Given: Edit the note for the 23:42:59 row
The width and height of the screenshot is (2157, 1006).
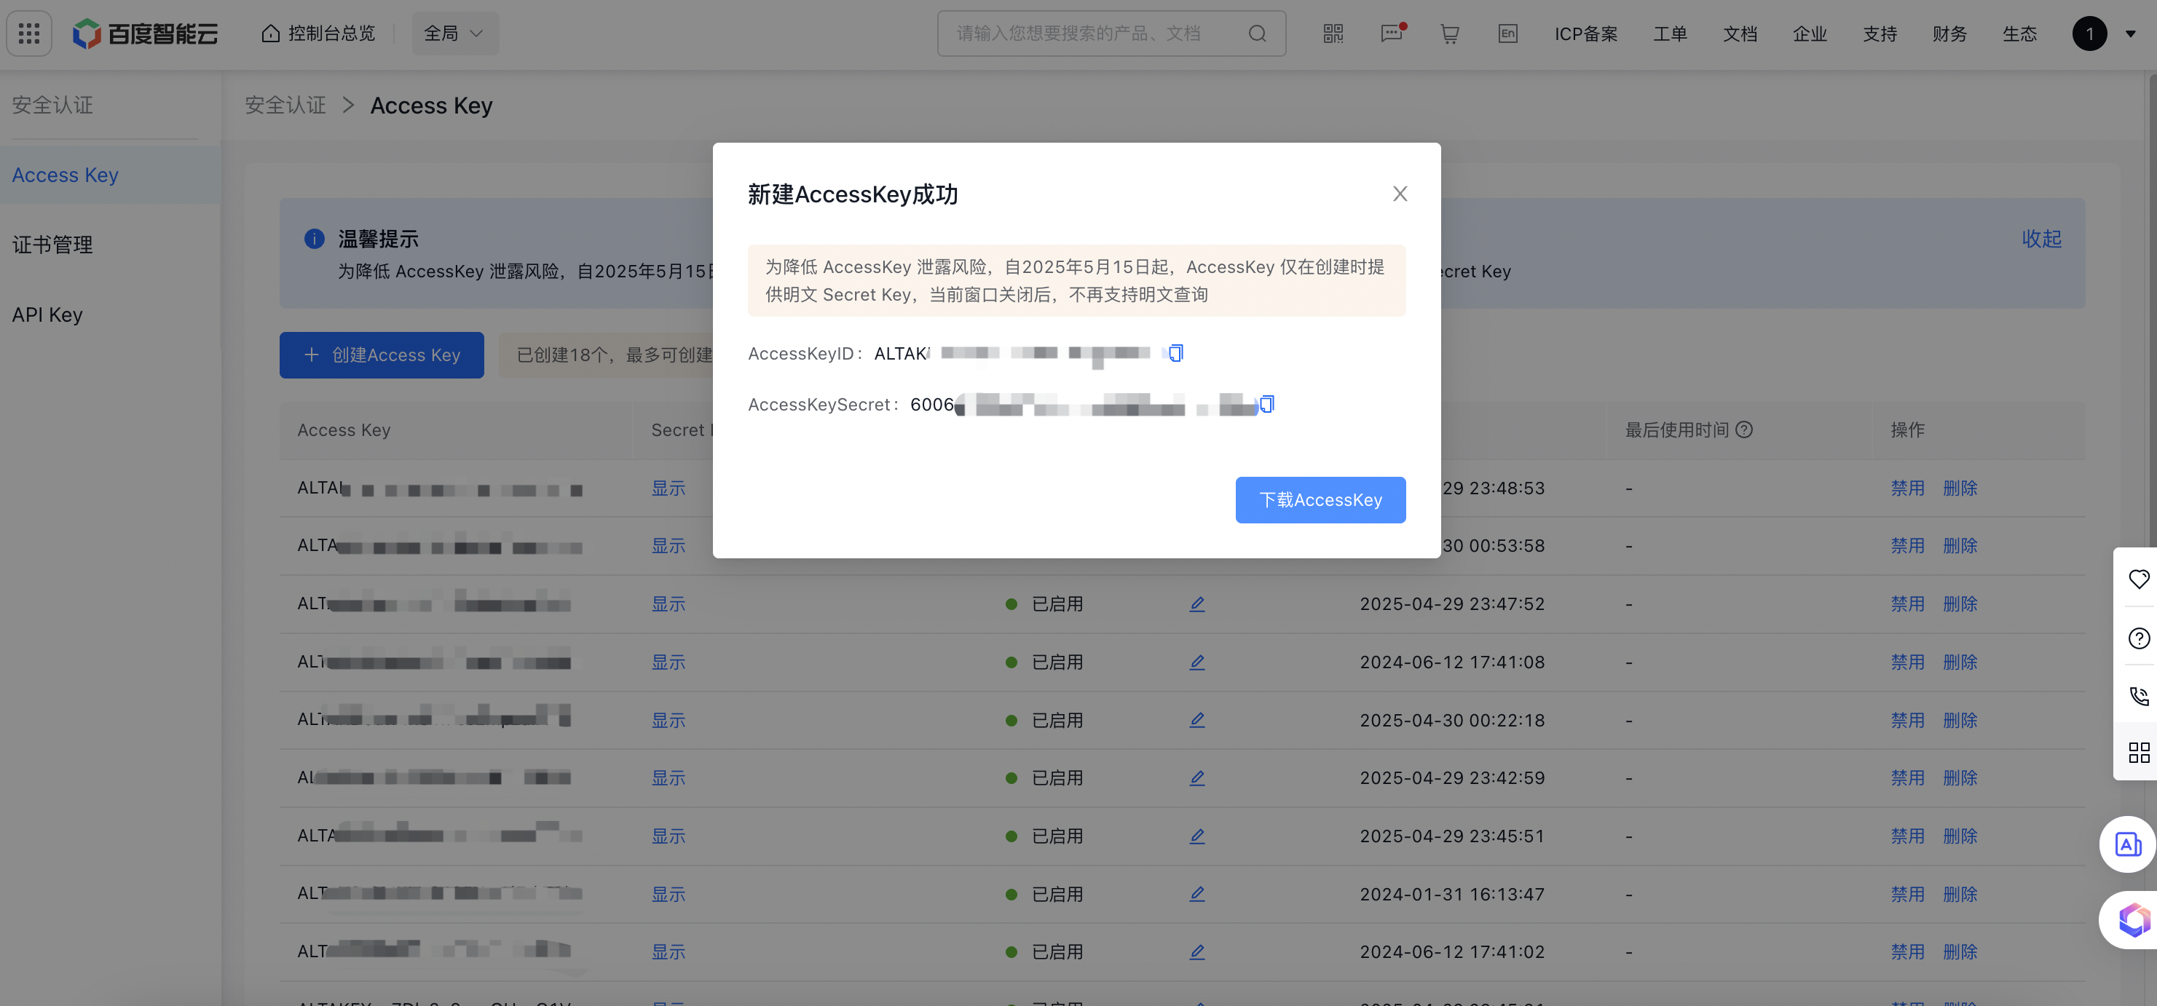Looking at the screenshot, I should [x=1196, y=777].
